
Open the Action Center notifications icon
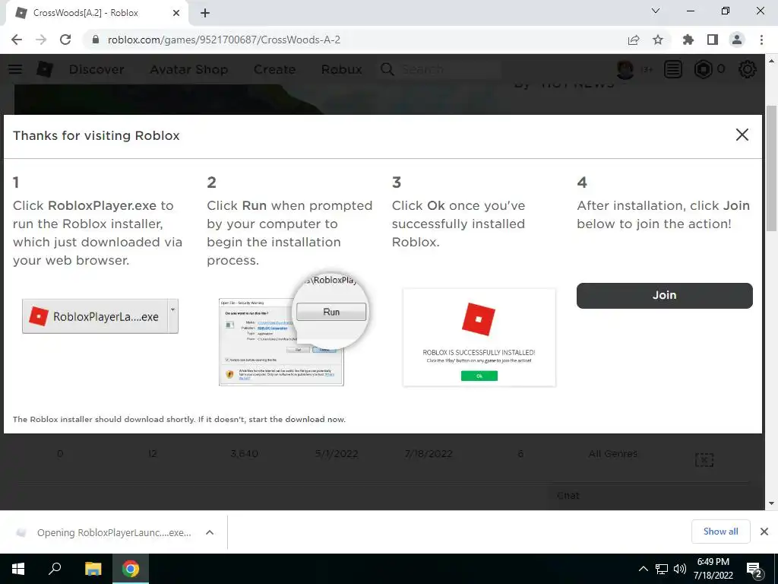754,569
